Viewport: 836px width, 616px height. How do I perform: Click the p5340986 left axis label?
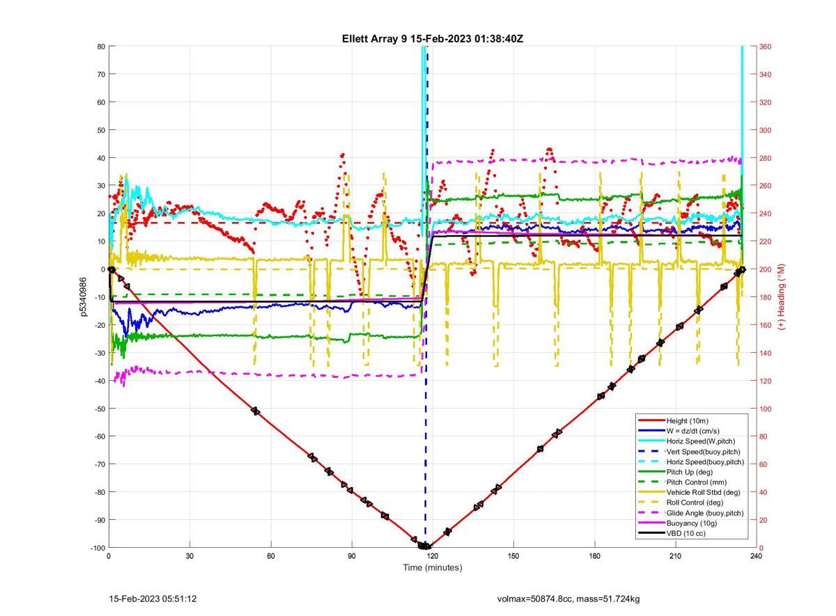(83, 297)
